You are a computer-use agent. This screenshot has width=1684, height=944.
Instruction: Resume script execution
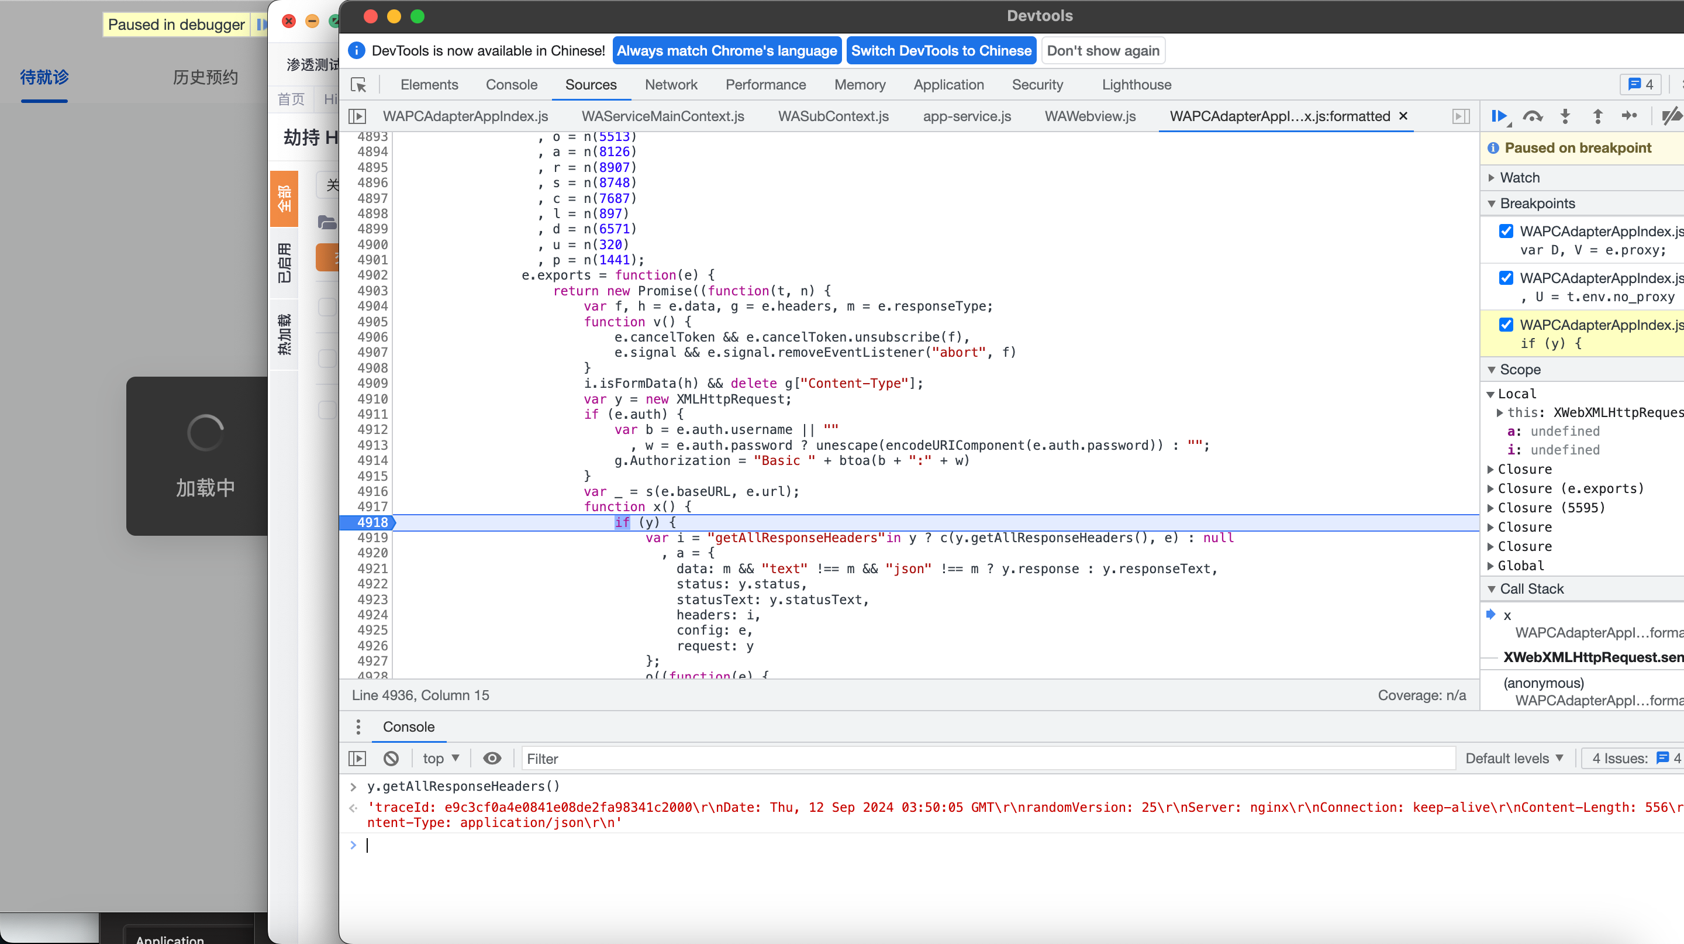pos(1500,116)
